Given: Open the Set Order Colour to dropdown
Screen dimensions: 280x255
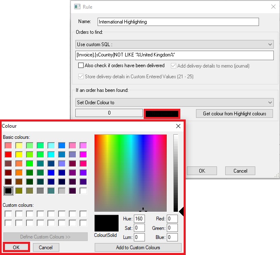Looking at the screenshot, I should 175,103.
